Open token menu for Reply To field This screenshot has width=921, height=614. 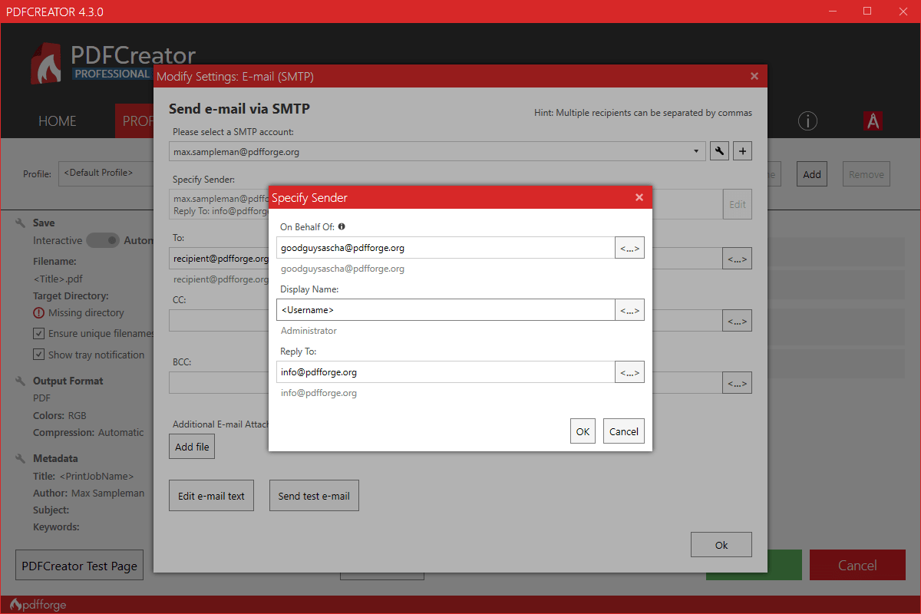point(629,372)
